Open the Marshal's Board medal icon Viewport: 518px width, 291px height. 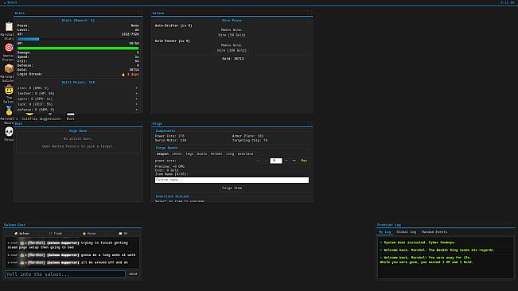(x=9, y=111)
